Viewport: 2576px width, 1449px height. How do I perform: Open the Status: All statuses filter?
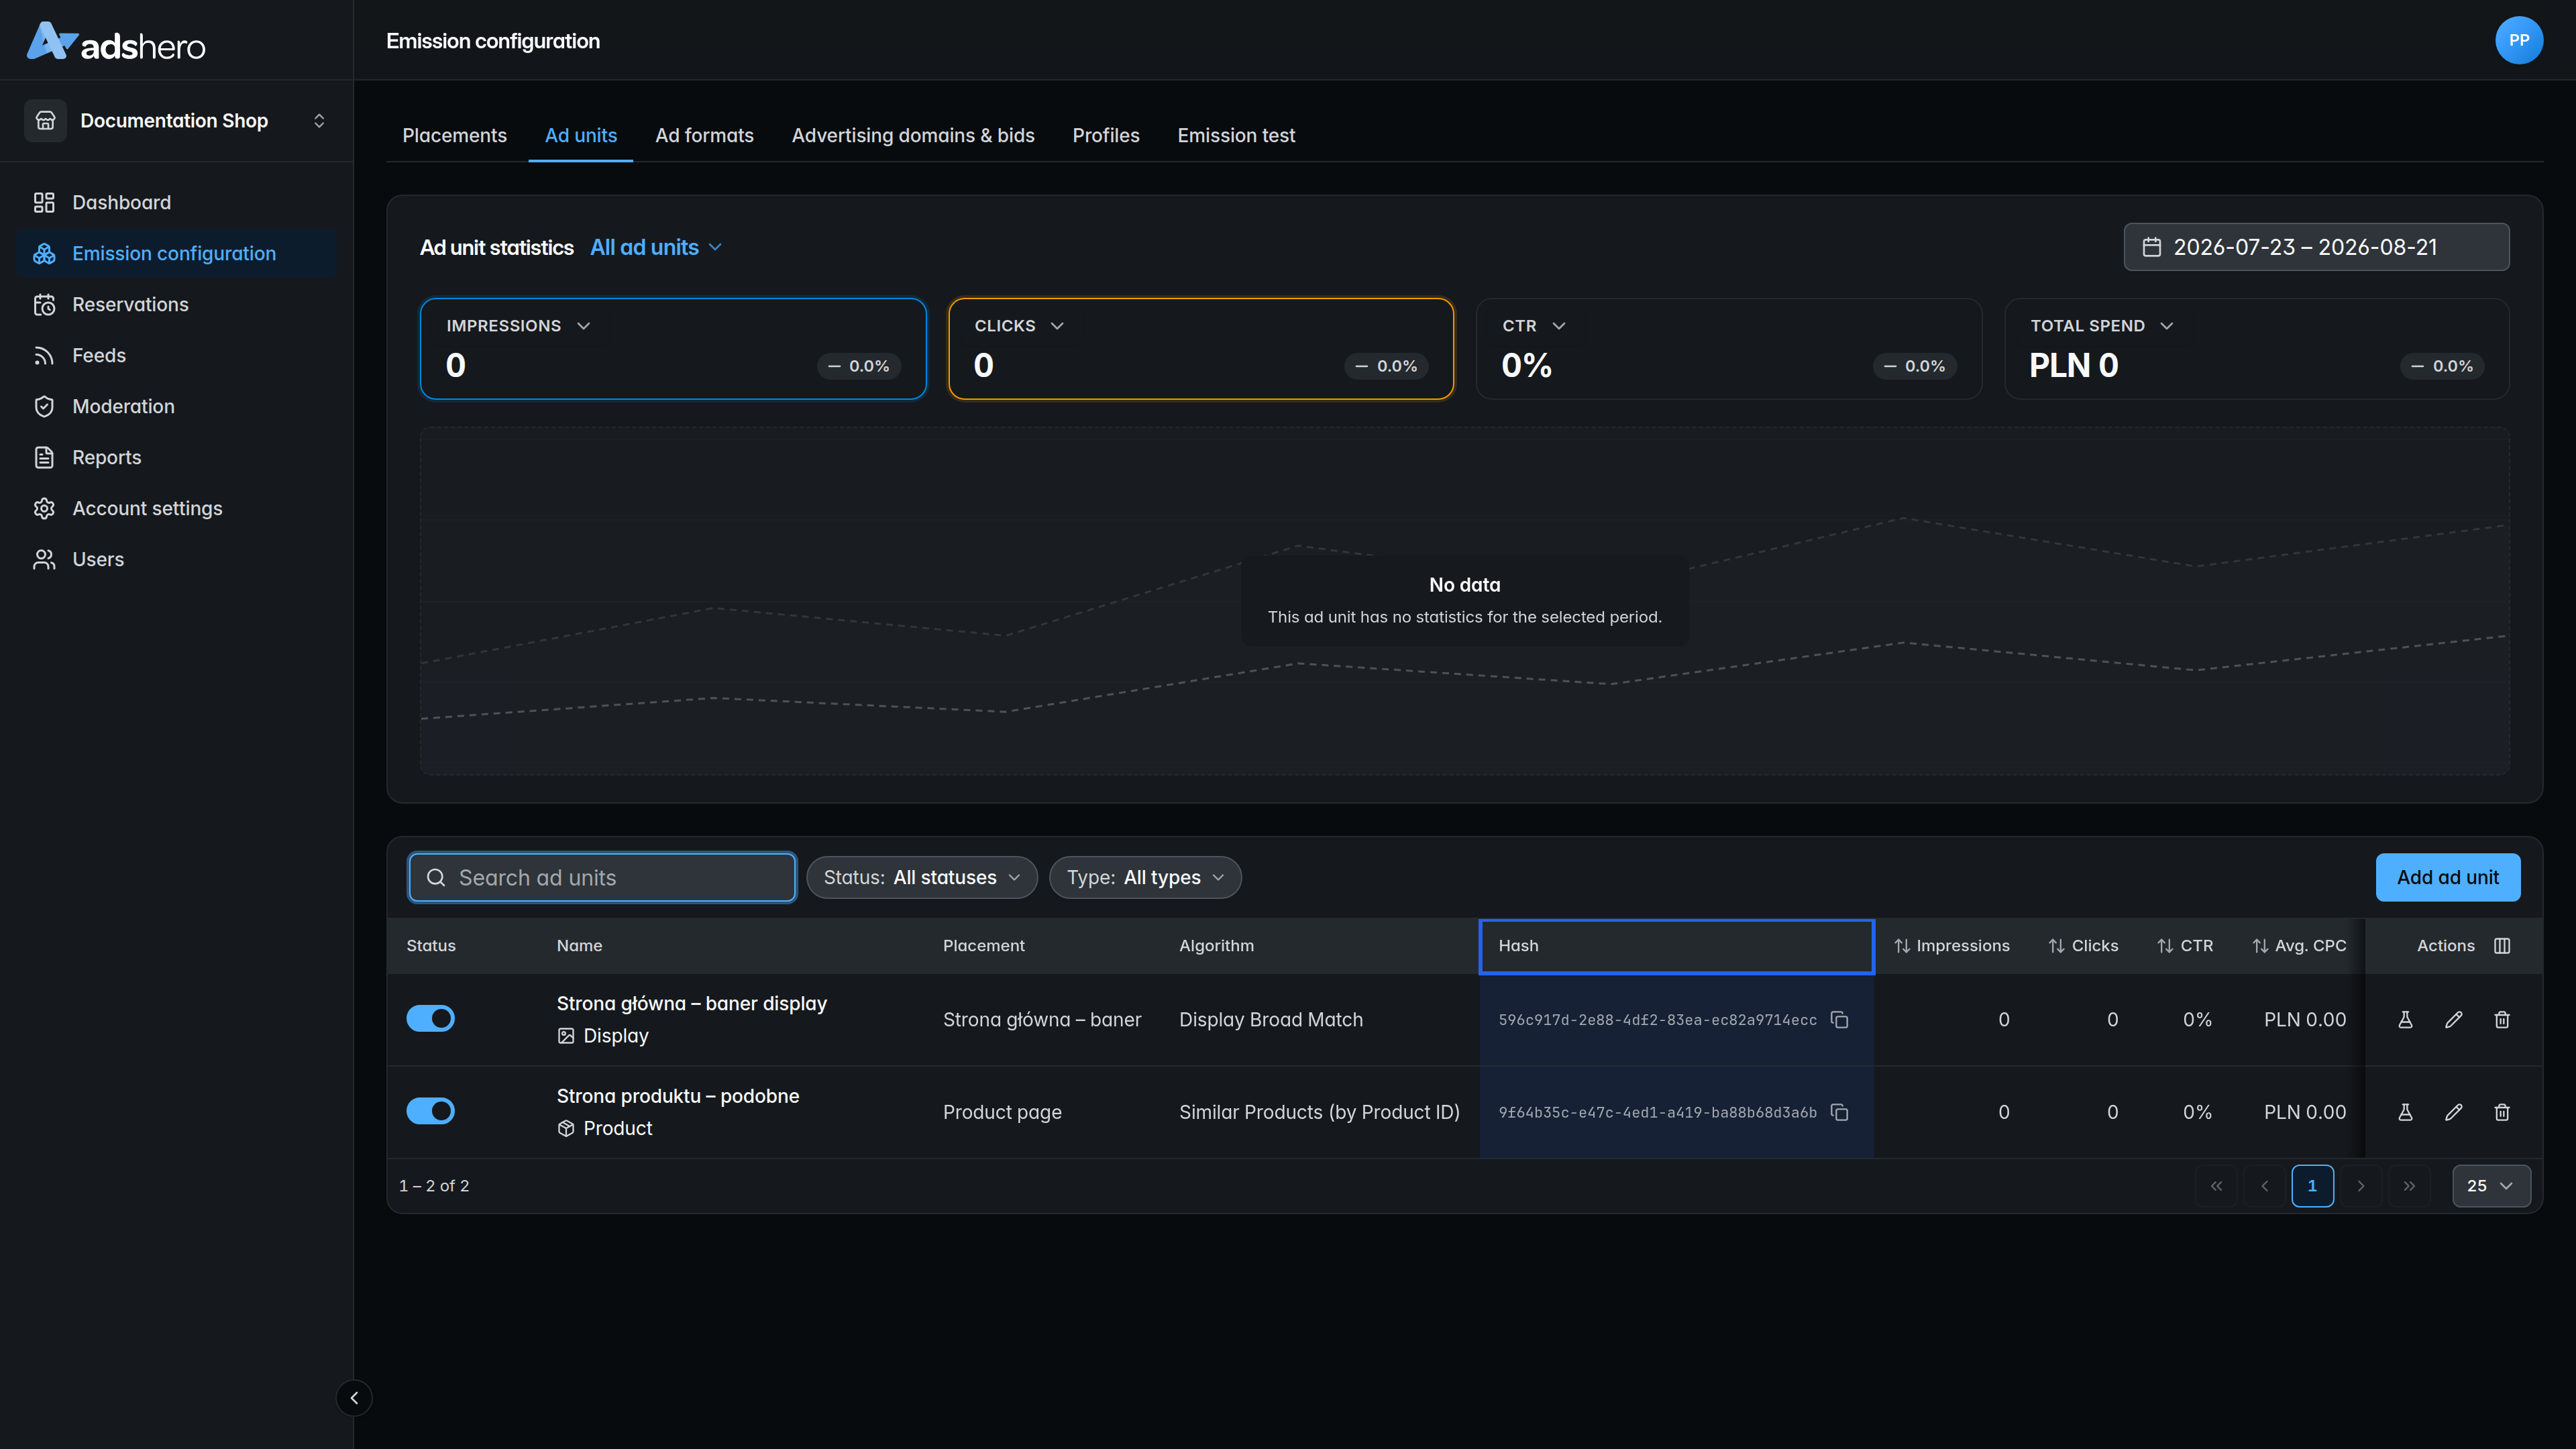coord(921,877)
